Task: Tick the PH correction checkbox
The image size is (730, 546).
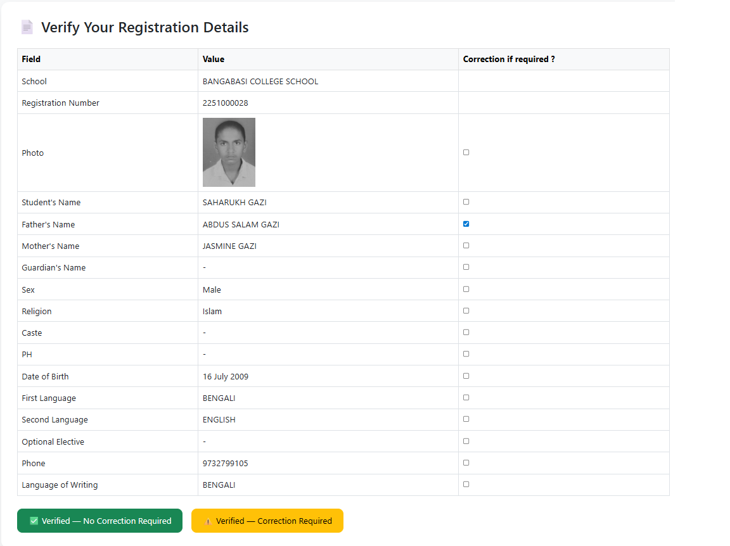Action: (466, 353)
